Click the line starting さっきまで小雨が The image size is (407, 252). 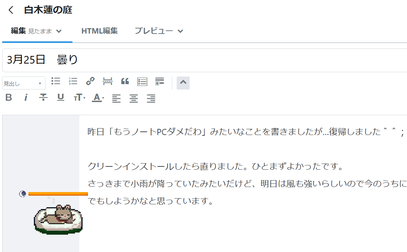(x=247, y=184)
